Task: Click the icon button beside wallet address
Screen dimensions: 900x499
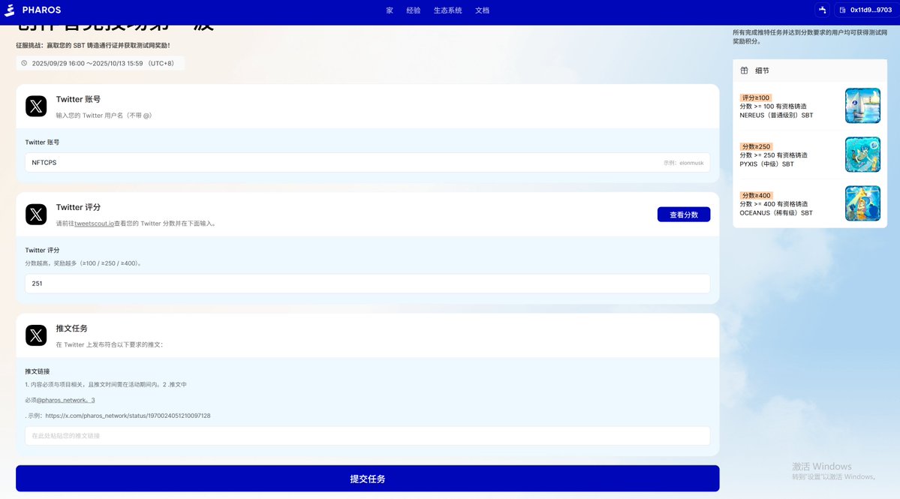Action: [823, 10]
